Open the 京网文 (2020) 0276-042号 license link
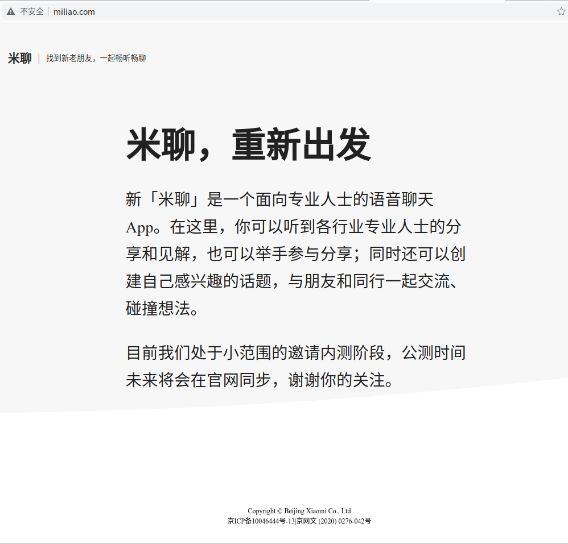This screenshot has width=568, height=544. (x=335, y=521)
